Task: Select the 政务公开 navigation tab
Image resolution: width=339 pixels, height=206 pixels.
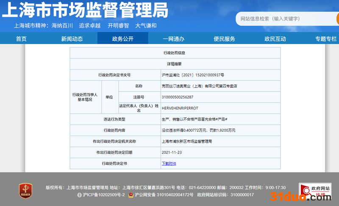Action: point(123,39)
